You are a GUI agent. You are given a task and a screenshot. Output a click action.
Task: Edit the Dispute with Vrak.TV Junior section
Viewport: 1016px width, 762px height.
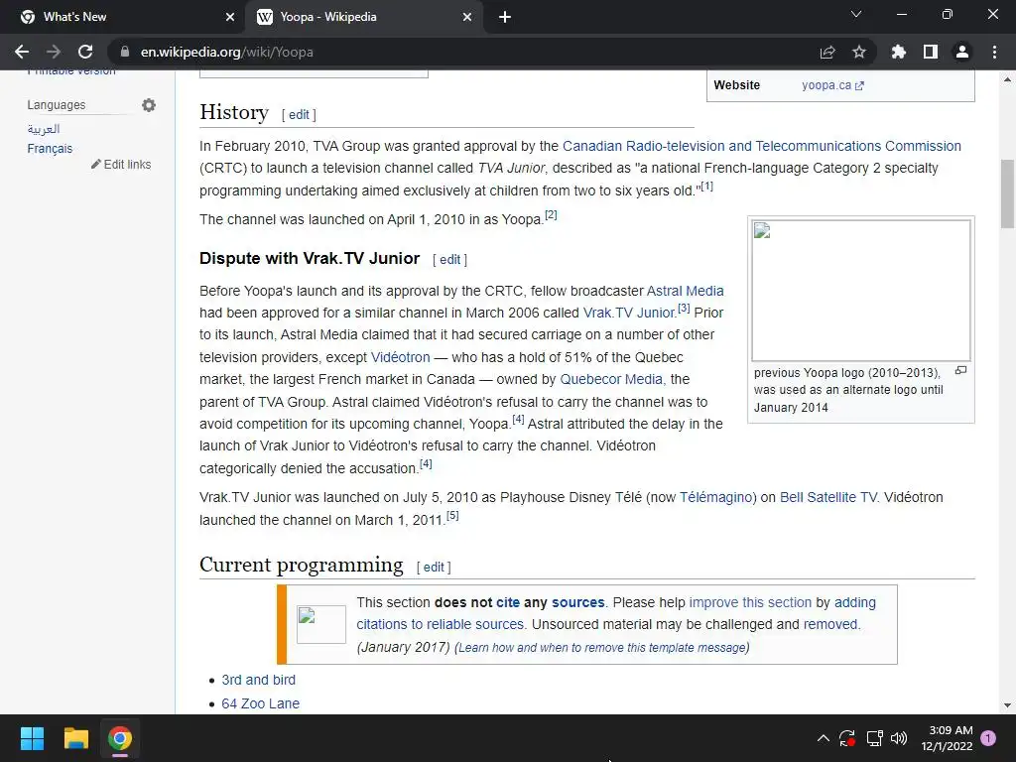449,260
